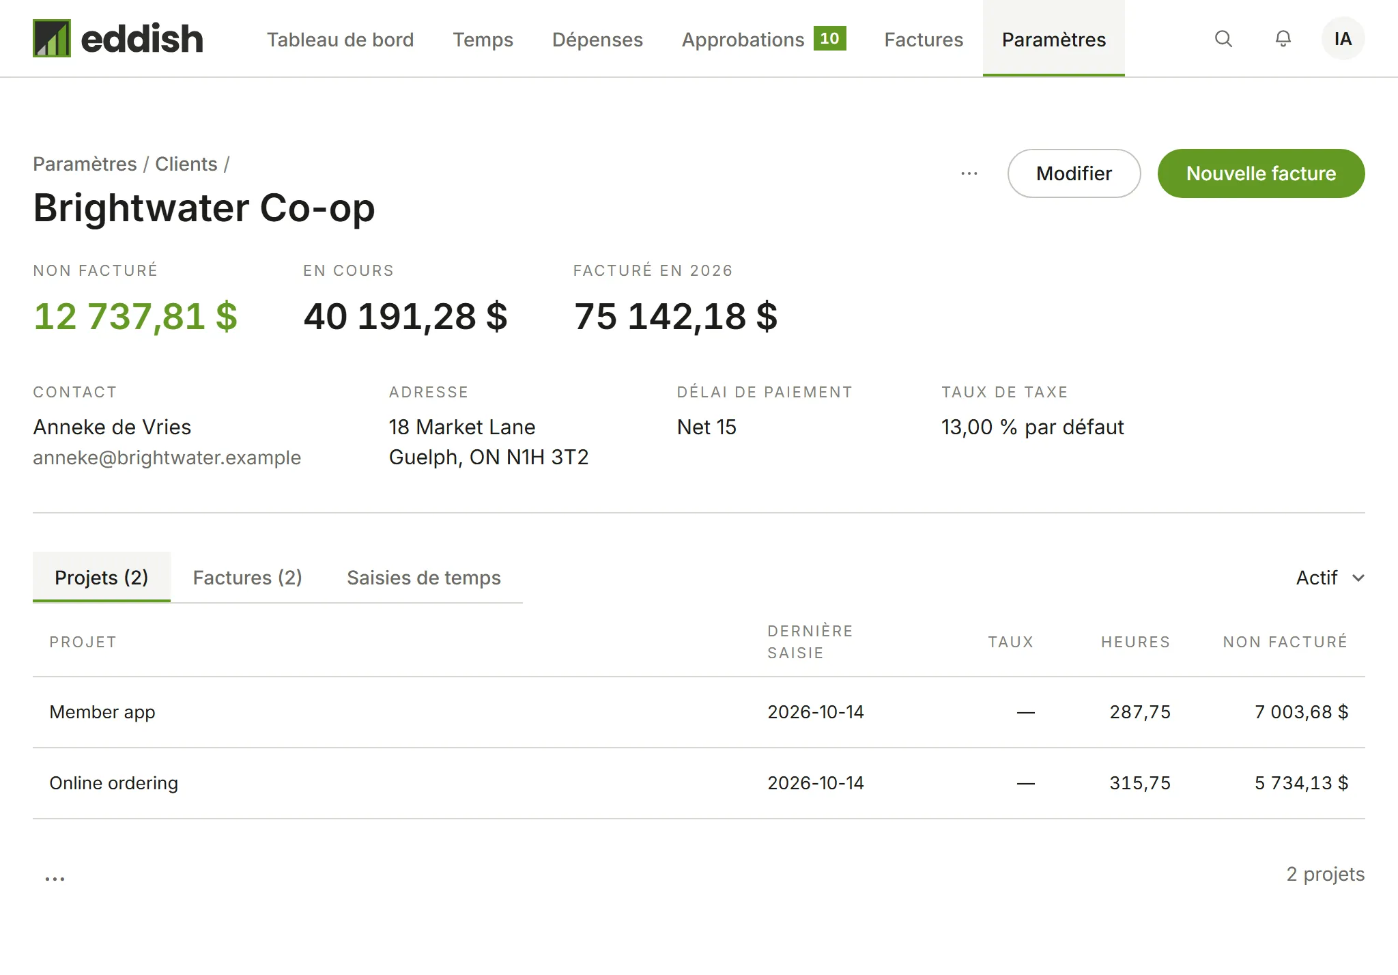The width and height of the screenshot is (1398, 975).
Task: Open the search magnifier icon
Action: click(x=1223, y=39)
